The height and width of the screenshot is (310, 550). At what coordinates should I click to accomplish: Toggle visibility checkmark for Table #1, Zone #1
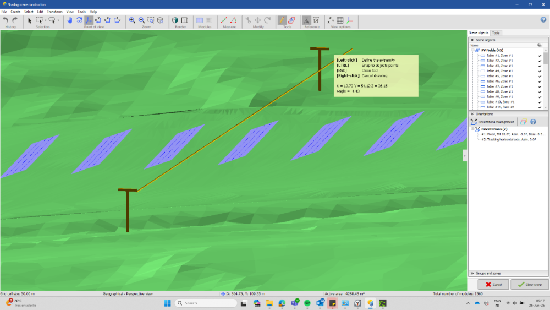coord(540,56)
